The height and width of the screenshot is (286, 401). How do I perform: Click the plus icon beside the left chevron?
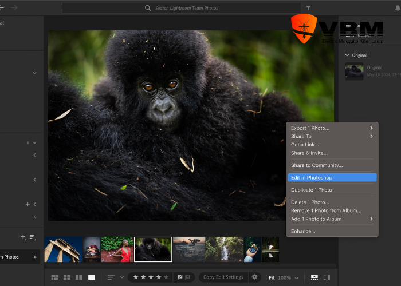27,204
